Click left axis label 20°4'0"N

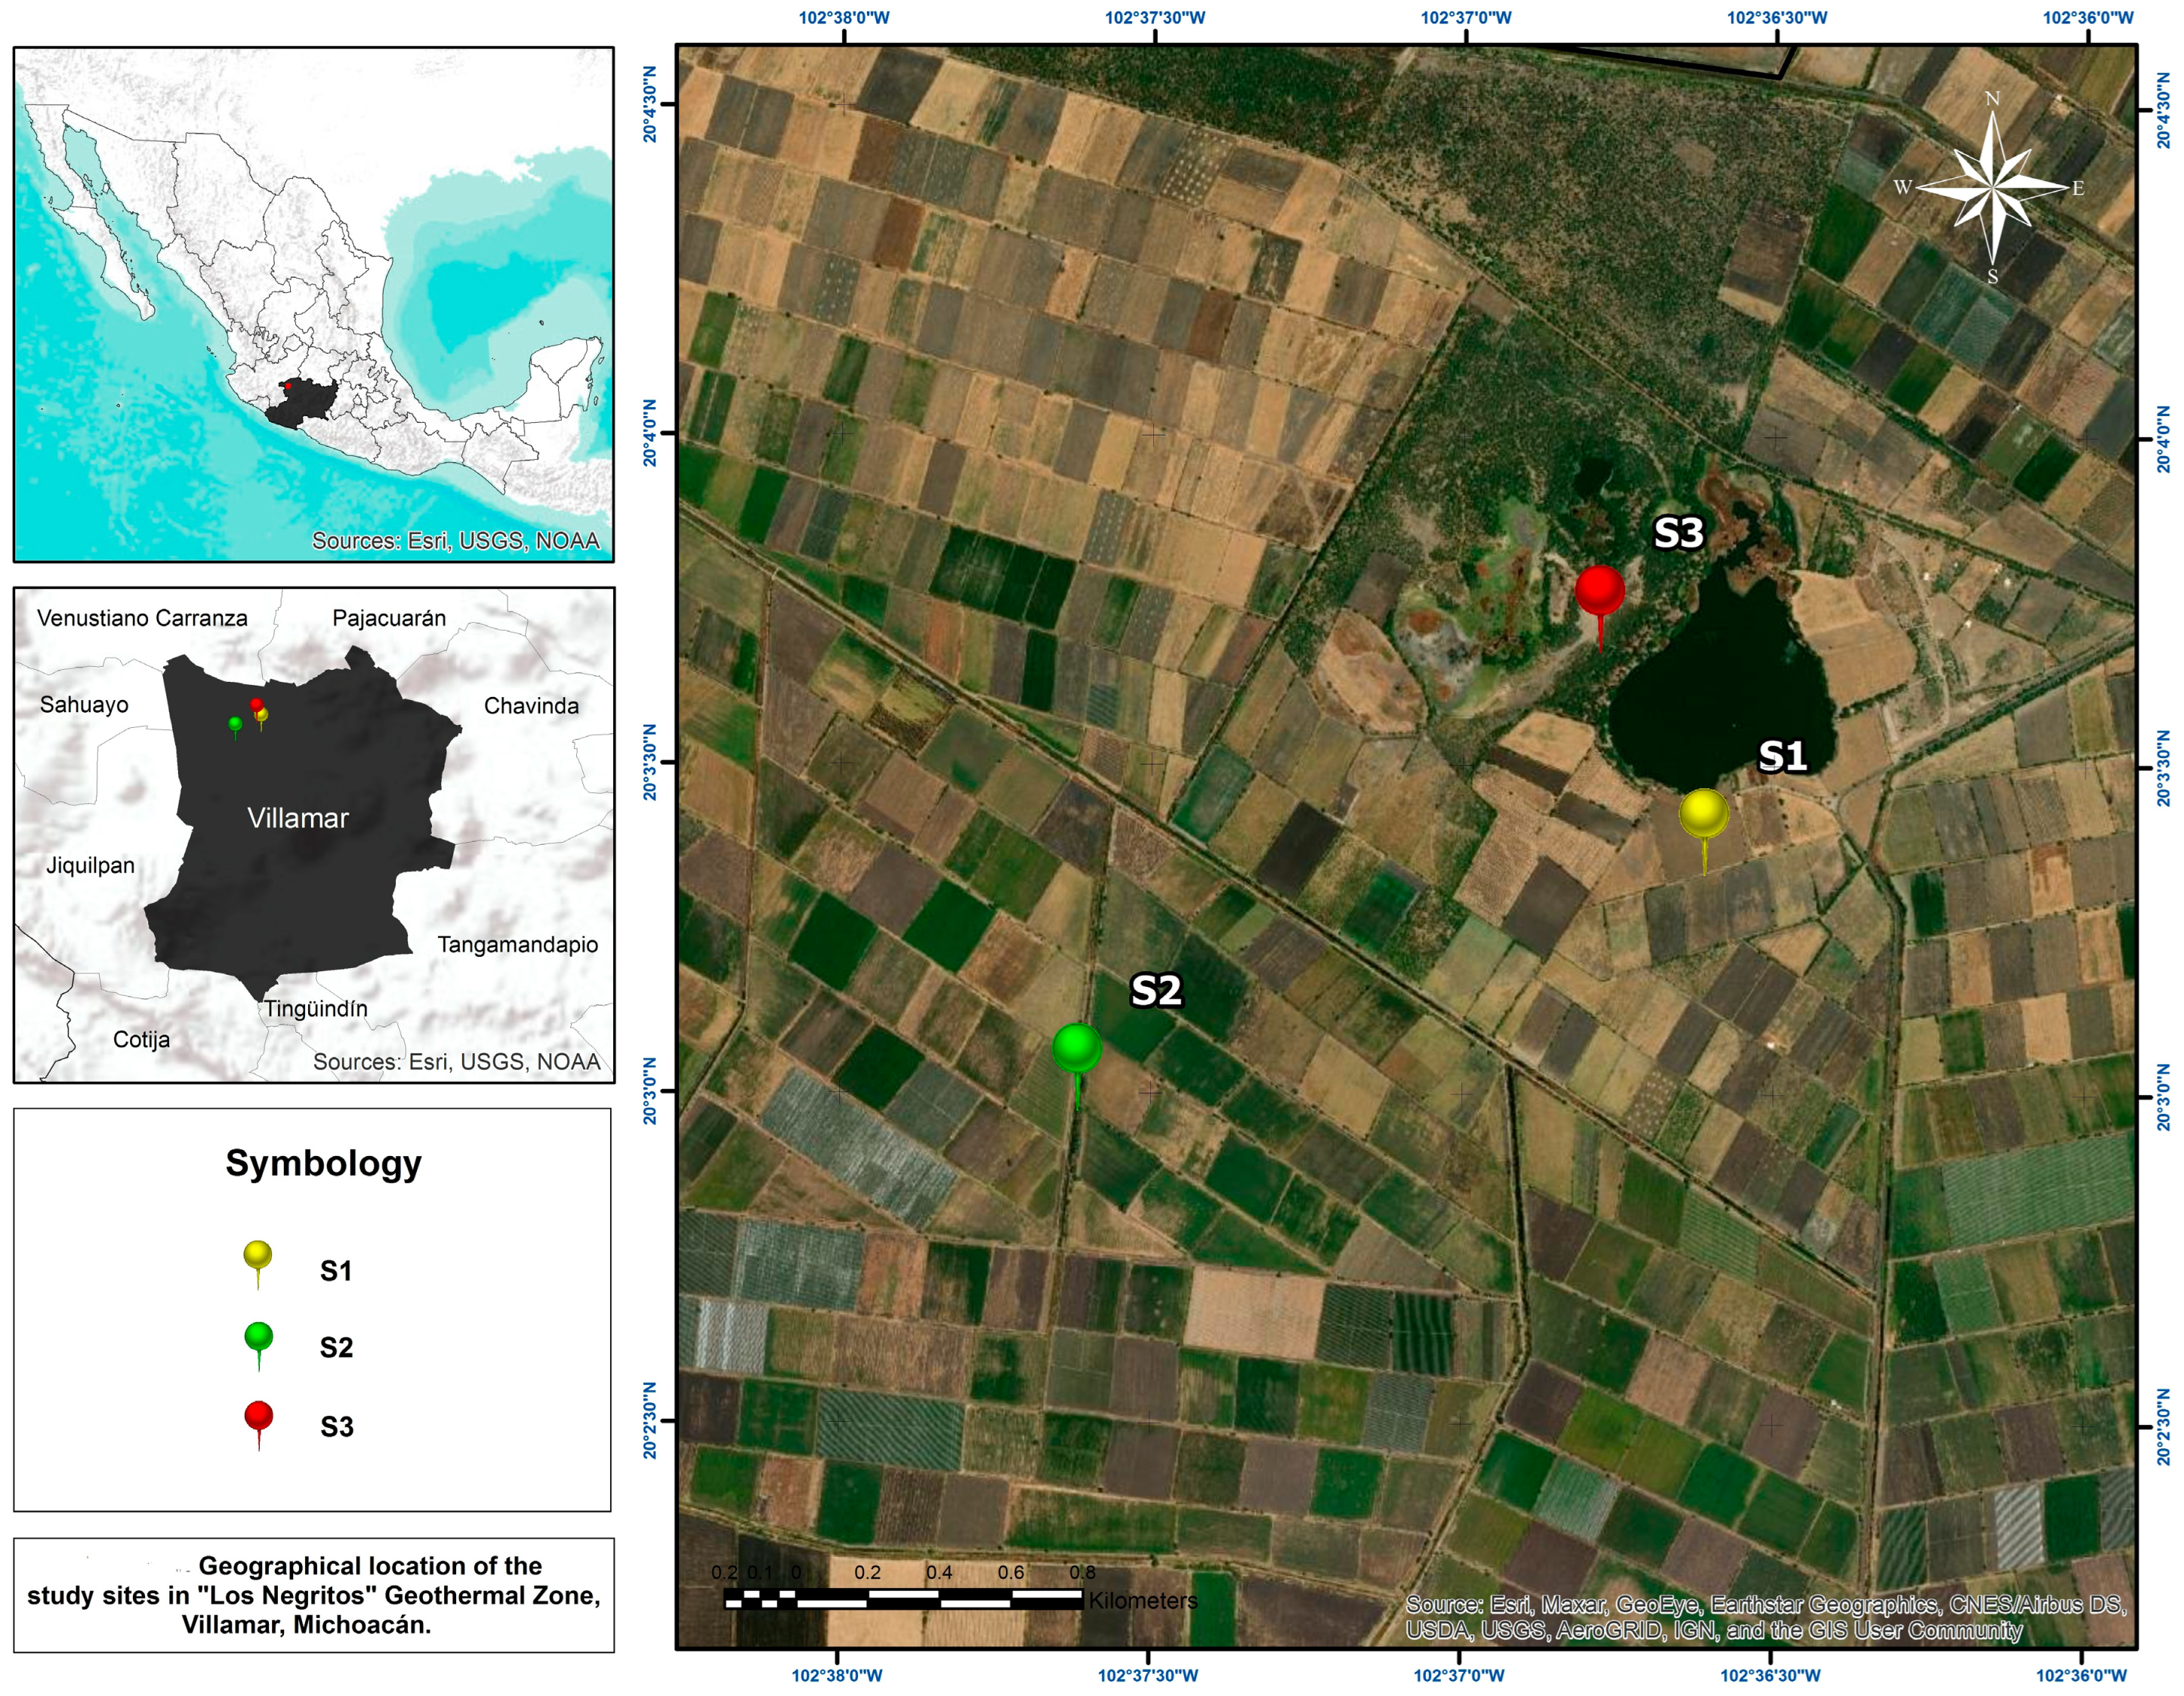651,433
